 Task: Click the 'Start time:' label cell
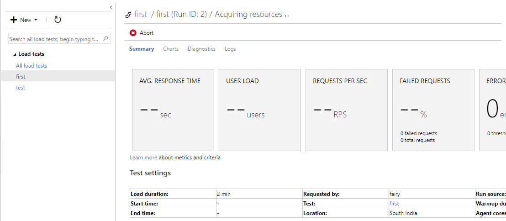point(173,204)
